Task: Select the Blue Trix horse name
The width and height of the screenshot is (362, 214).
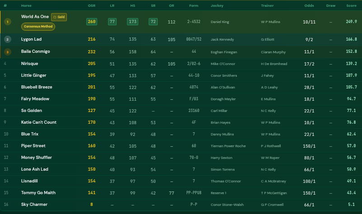Action: 30,134
